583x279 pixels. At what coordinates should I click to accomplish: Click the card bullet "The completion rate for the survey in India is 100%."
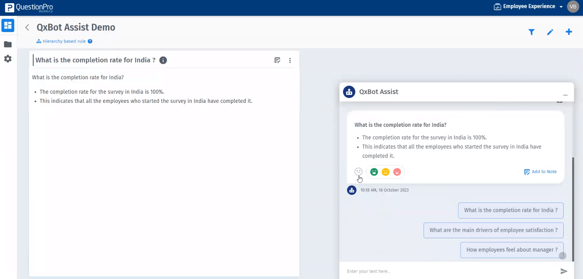click(x=102, y=92)
